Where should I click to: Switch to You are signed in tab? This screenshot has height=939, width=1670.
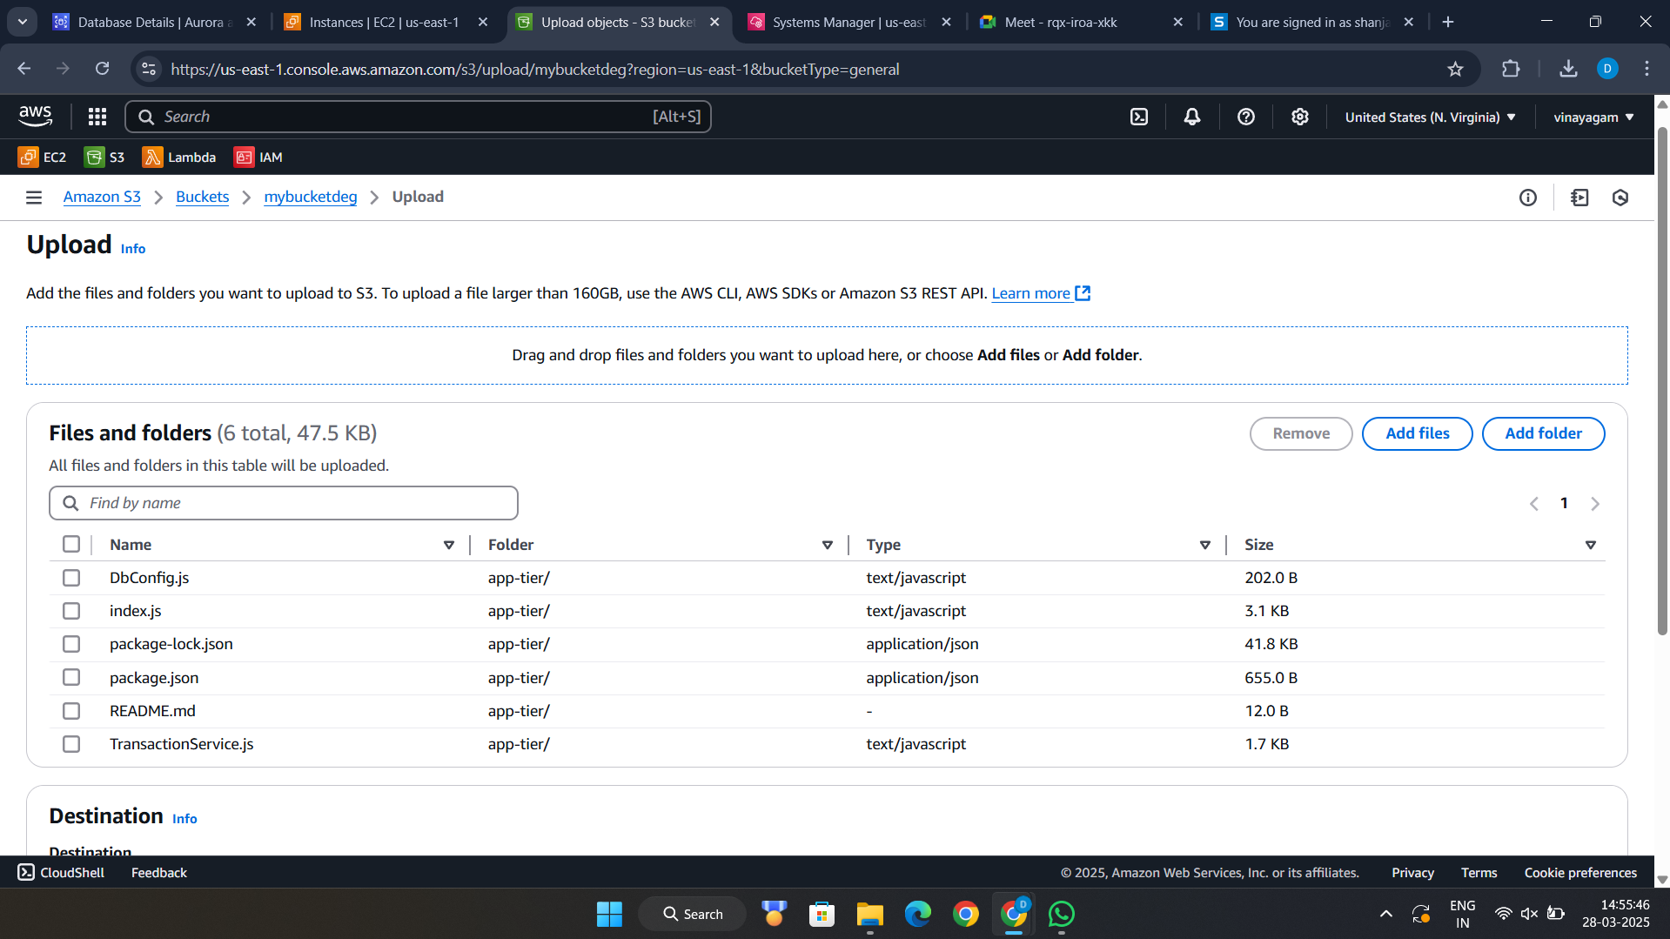(1314, 22)
